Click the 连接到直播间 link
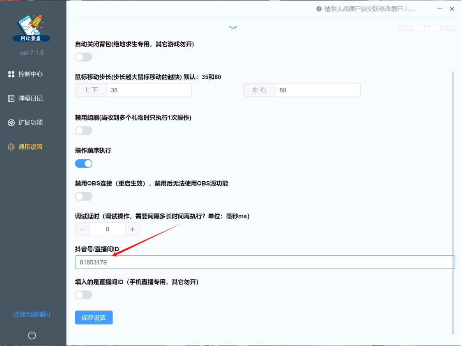This screenshot has width=461, height=346. [x=31, y=314]
